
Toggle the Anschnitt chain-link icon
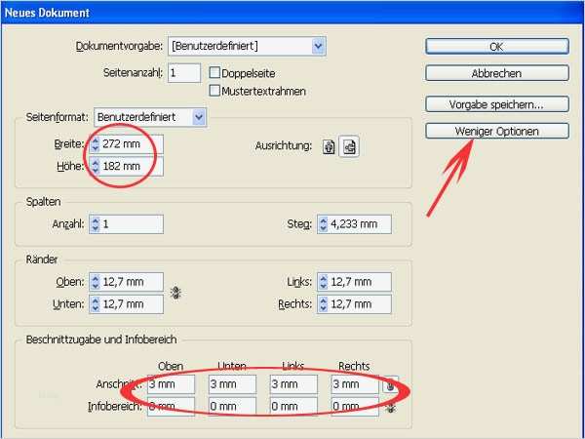pos(391,385)
